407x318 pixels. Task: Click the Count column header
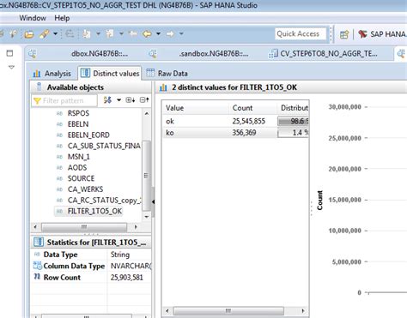(x=252, y=108)
